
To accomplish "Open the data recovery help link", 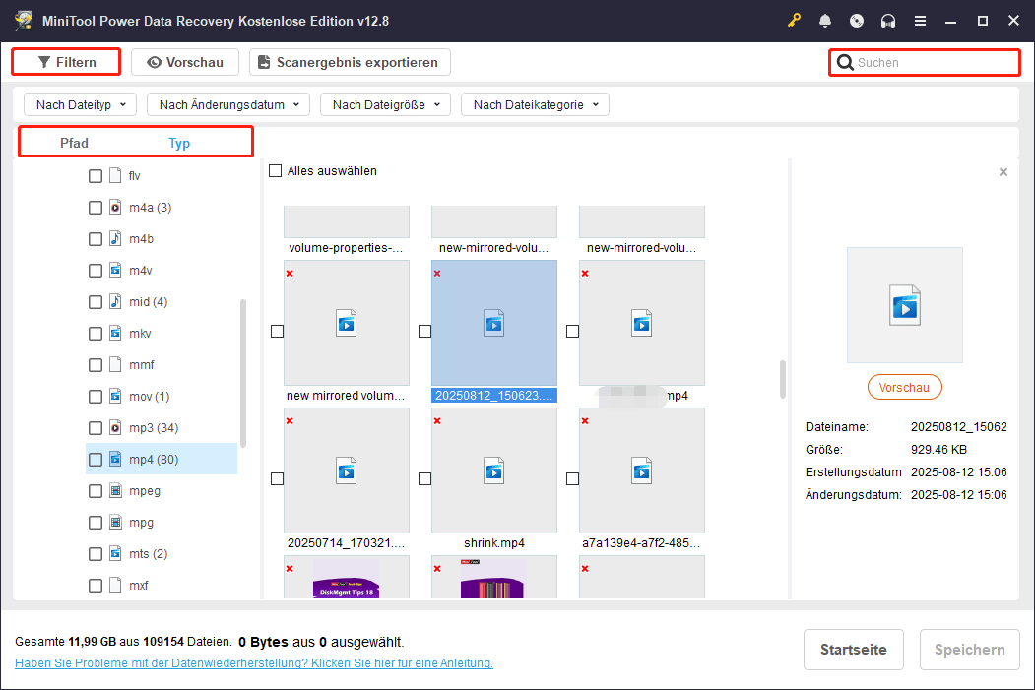I will point(253,663).
